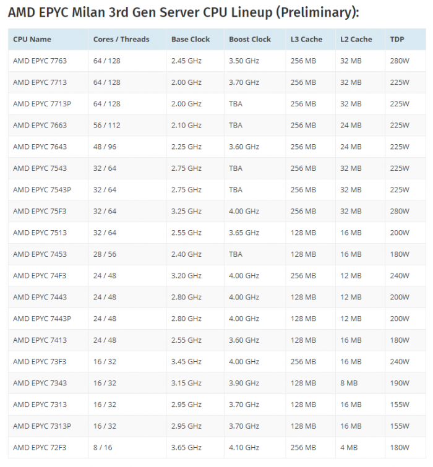433x467 pixels.
Task: Click the 8 MB L2 cache value
Action: pyautogui.click(x=349, y=383)
